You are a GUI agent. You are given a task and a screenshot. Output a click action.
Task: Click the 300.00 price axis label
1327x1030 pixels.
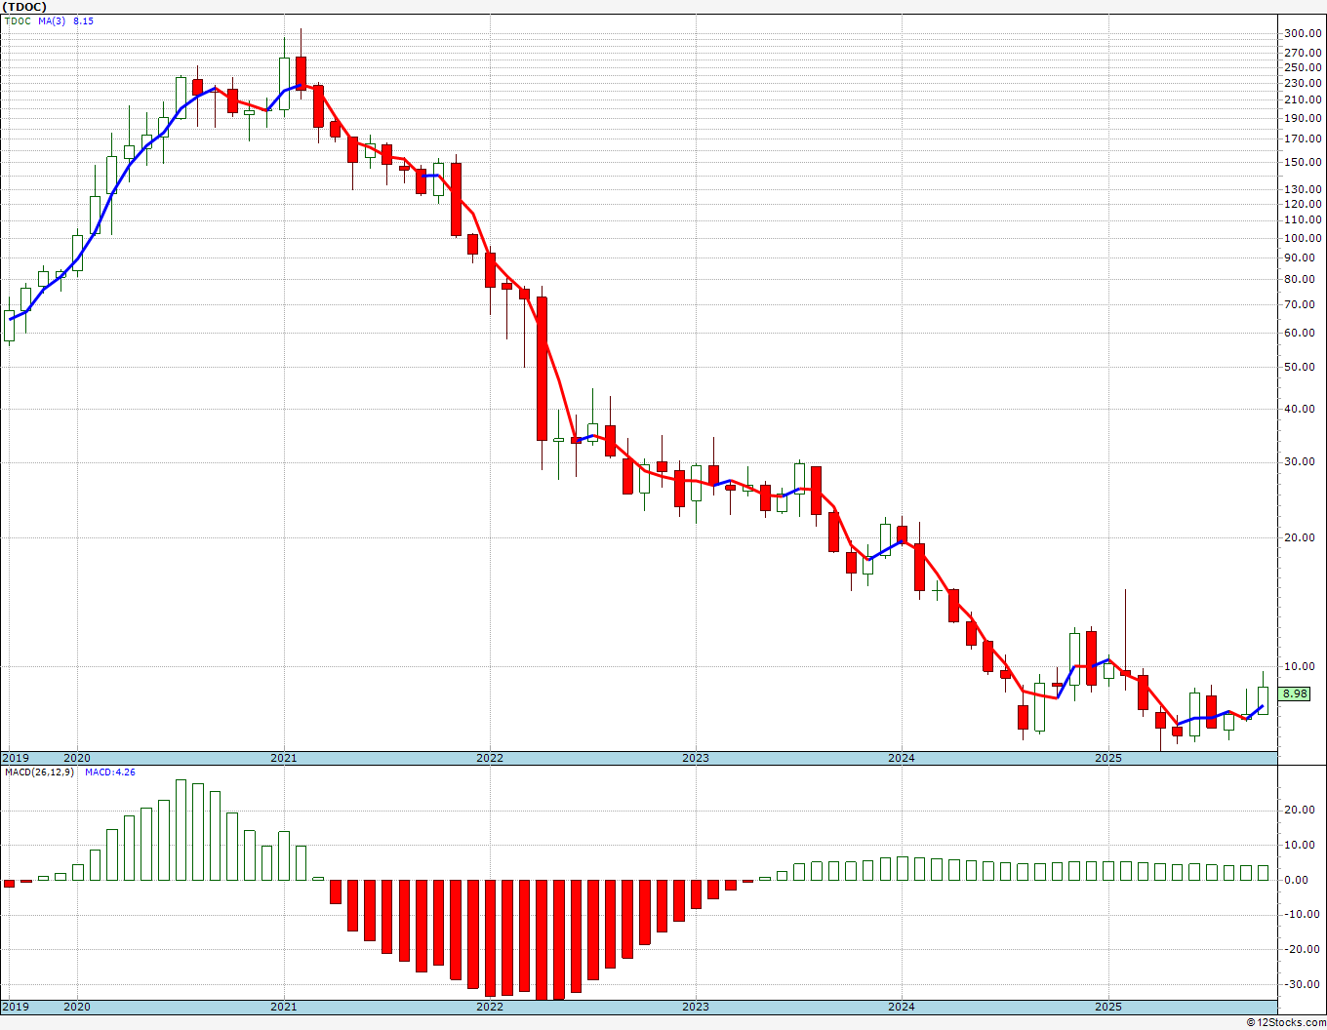1303,33
